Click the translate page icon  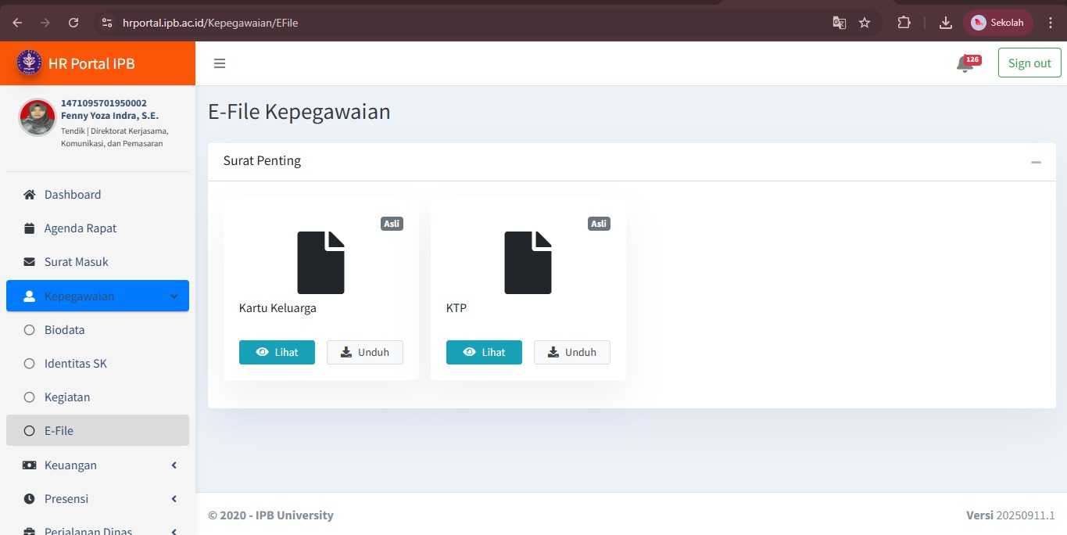(839, 23)
